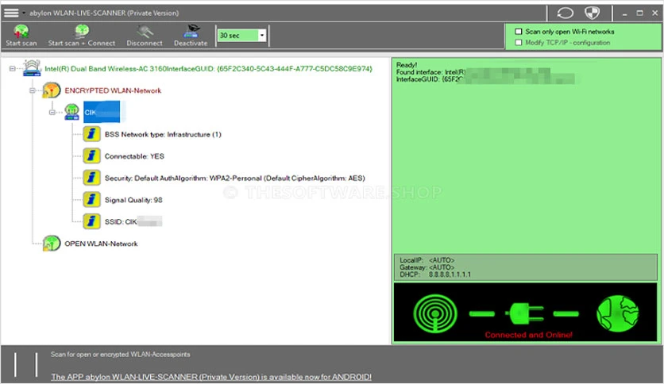Click the Ready! log text
Image resolution: width=664 pixels, height=384 pixels.
click(407, 65)
